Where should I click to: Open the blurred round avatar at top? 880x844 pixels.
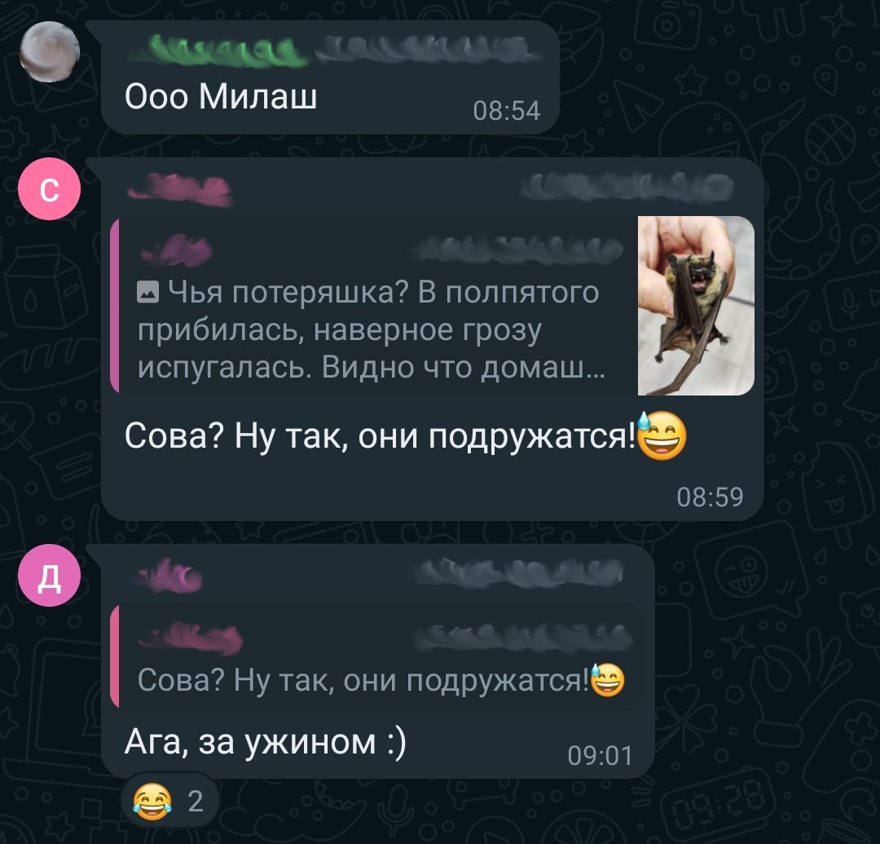(x=50, y=51)
